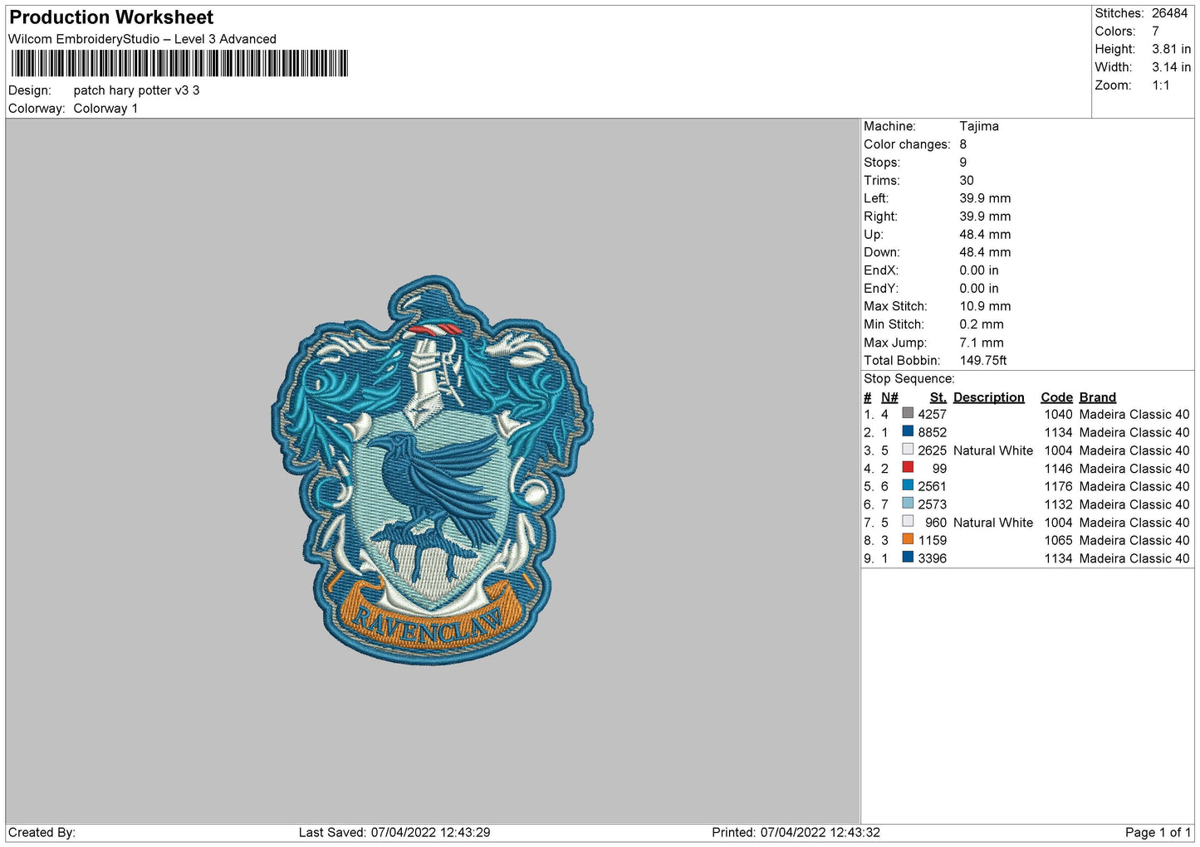The width and height of the screenshot is (1200, 847).
Task: Click the Max Jump value '7.1 mm'
Action: (x=982, y=343)
